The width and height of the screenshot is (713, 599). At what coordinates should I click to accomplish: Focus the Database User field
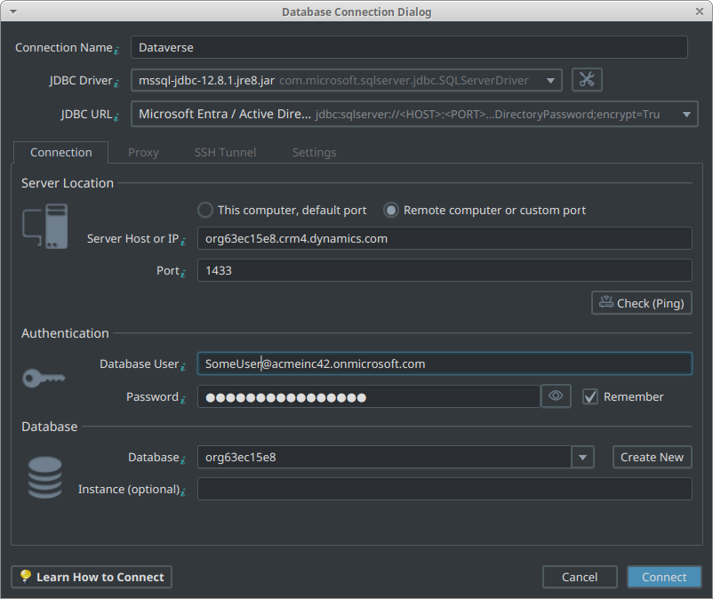pos(445,363)
